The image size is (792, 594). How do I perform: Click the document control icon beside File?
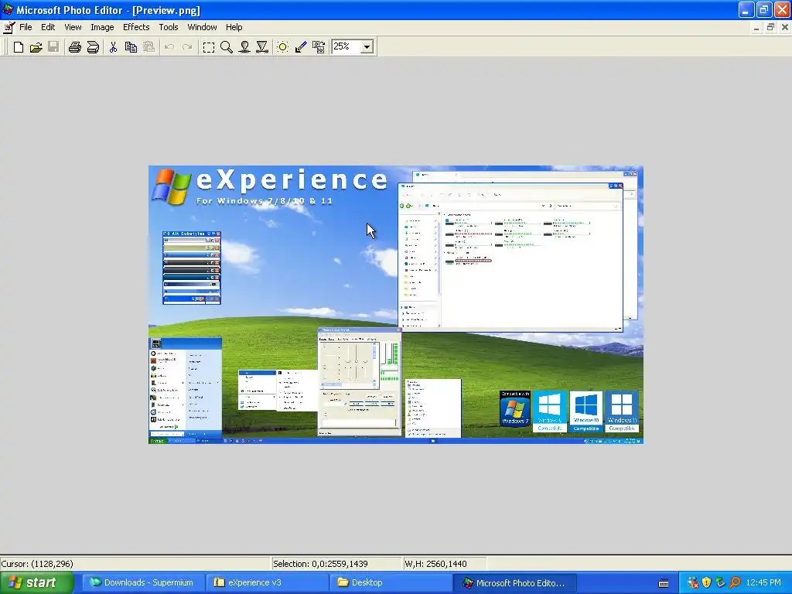[x=9, y=27]
